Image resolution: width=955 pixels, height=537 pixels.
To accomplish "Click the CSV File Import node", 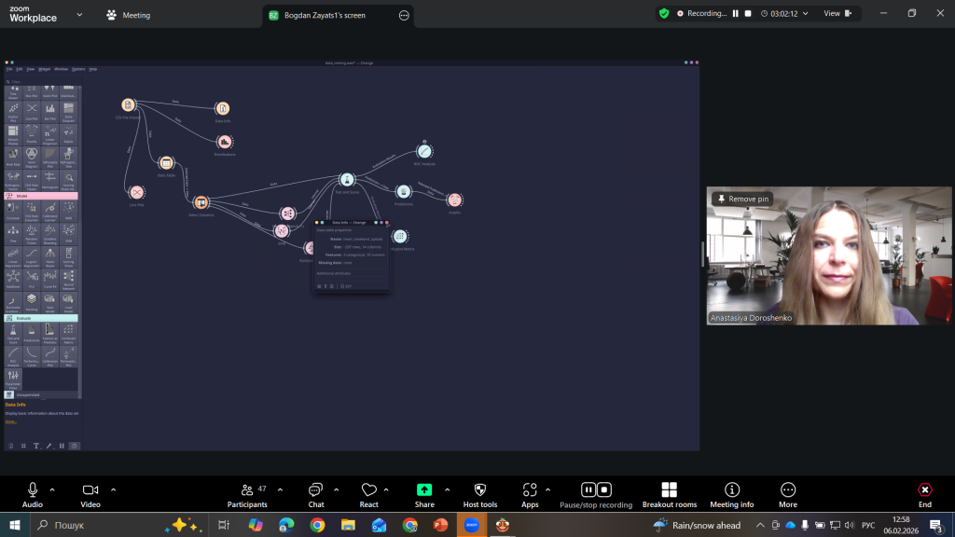I will pos(129,105).
